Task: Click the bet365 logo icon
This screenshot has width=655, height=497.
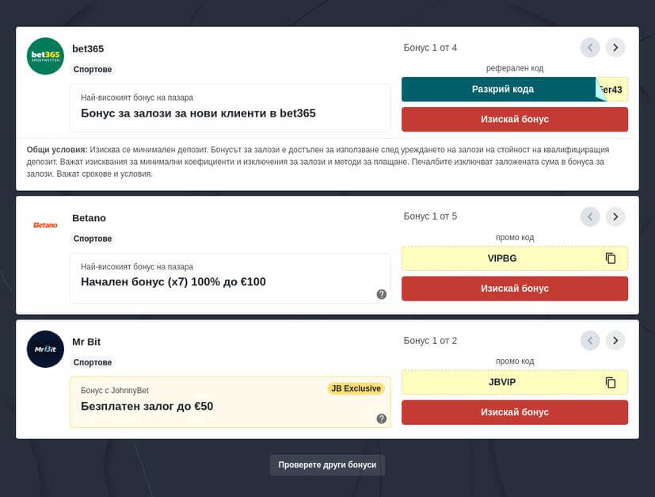Action: click(x=45, y=56)
